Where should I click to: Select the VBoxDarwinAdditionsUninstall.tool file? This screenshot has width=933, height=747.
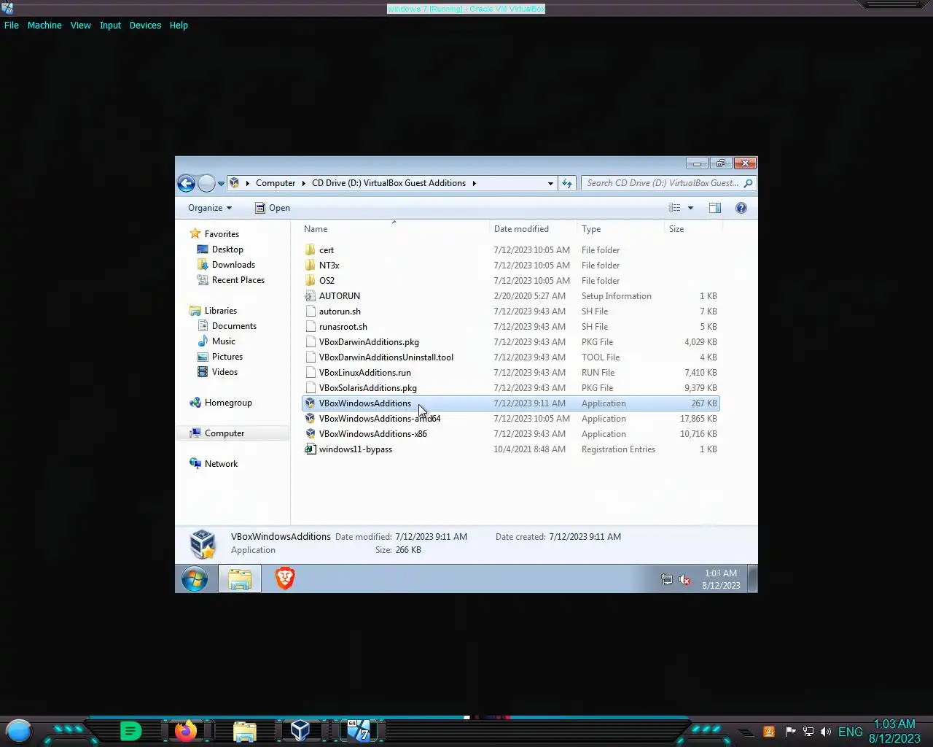[x=386, y=357]
